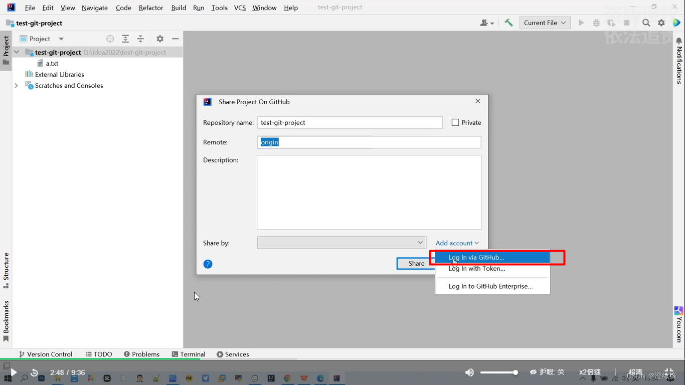Viewport: 685px width, 385px height.
Task: Click the Run arrow in the toolbar
Action: 581,23
